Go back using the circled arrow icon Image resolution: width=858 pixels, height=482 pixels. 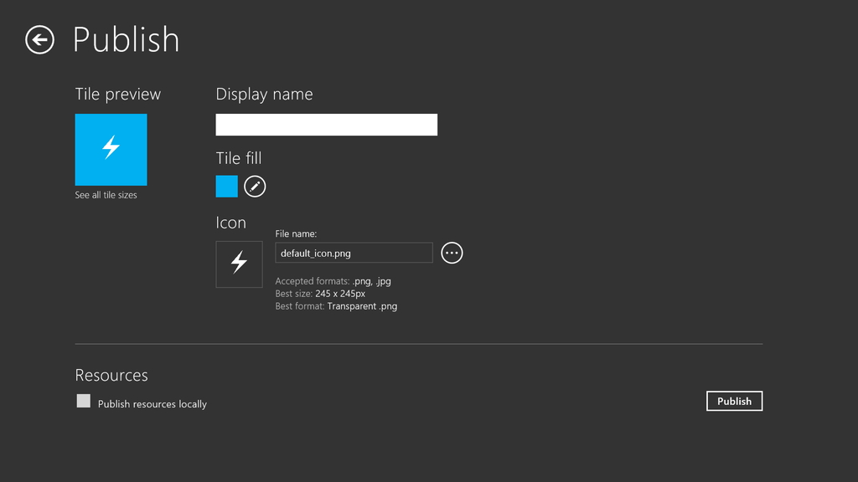[x=40, y=40]
